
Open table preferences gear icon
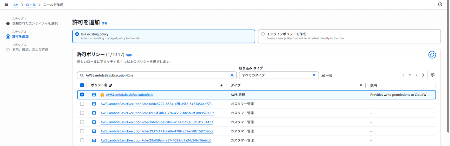pos(433,75)
